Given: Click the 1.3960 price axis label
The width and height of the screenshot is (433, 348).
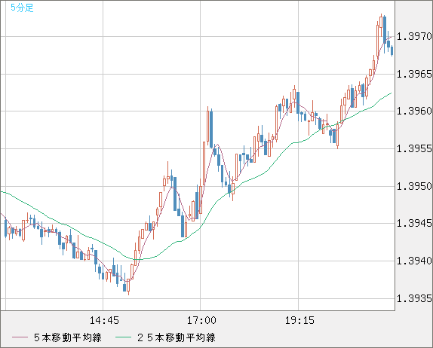Looking at the screenshot, I should [x=414, y=111].
